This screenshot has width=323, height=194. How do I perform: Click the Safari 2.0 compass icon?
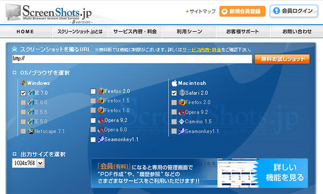pos(182,93)
